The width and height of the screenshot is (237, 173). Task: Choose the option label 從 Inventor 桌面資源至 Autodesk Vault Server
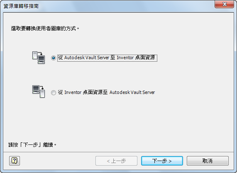106,92
